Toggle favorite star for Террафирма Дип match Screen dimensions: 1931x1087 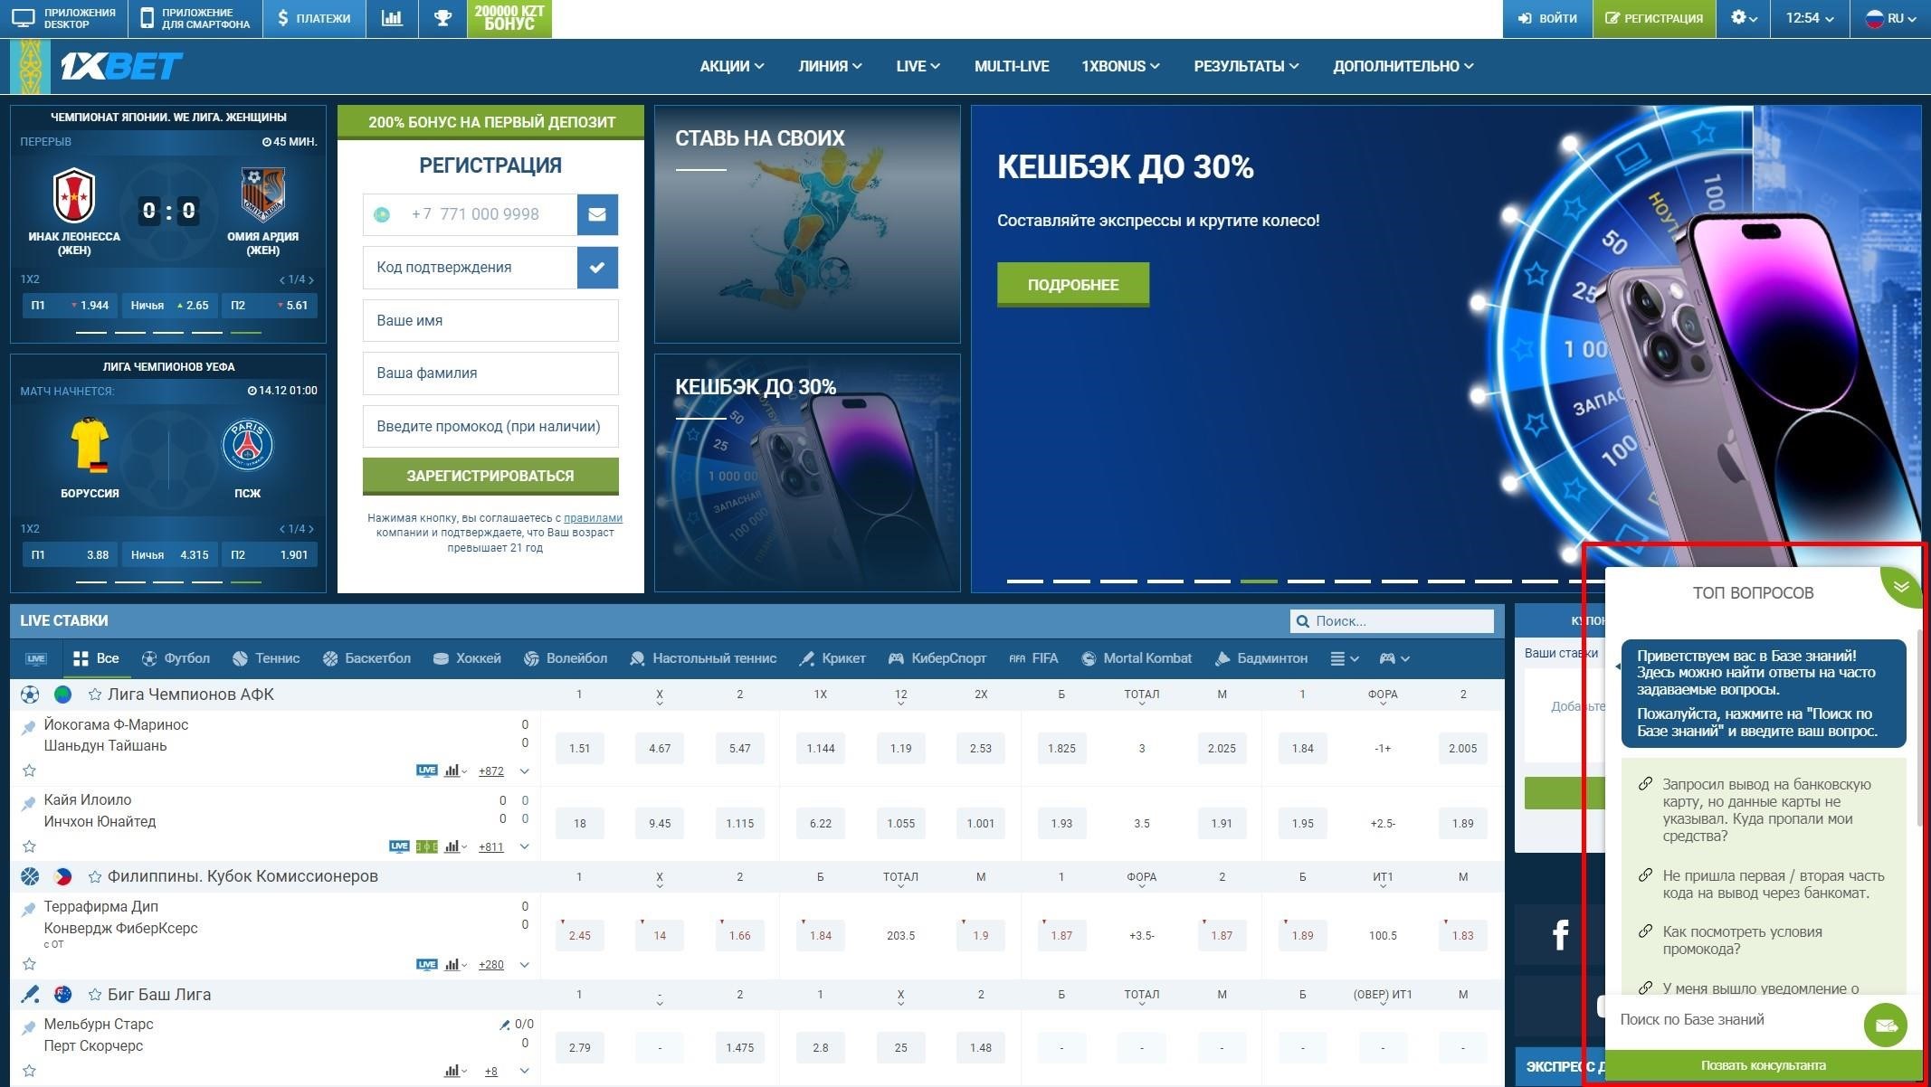(29, 965)
